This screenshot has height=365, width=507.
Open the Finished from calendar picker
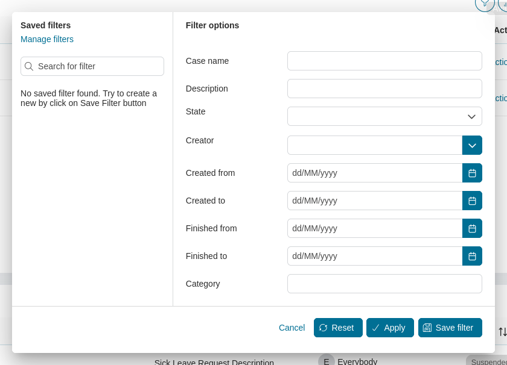click(x=472, y=228)
